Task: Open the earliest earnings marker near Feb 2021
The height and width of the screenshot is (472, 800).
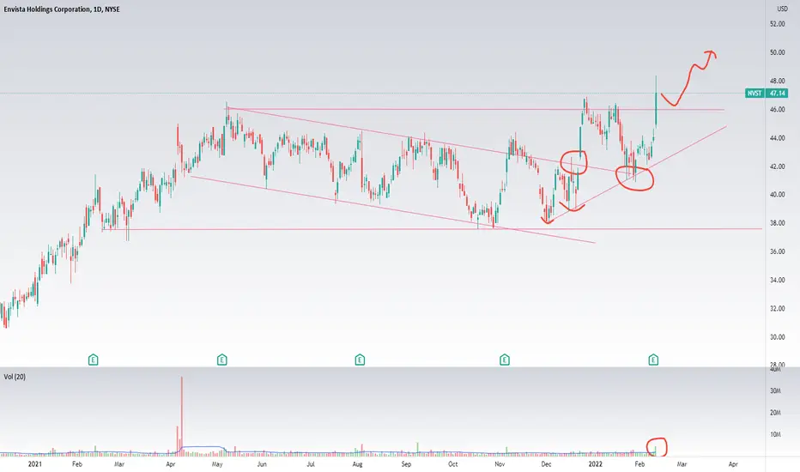Action: tap(93, 360)
